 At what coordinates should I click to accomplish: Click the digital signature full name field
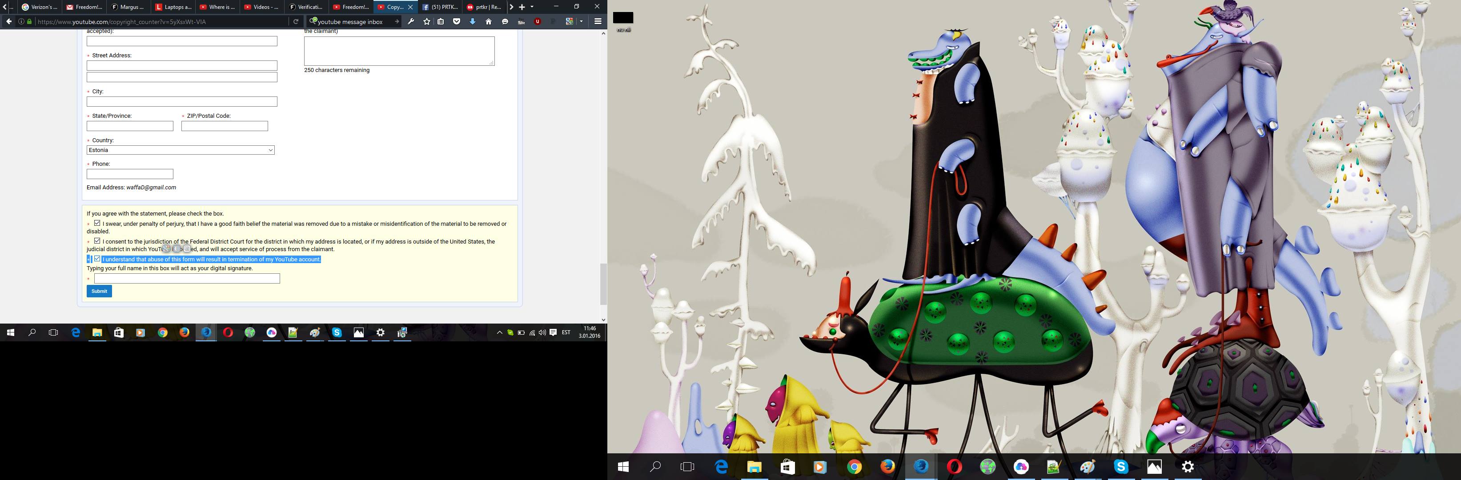(x=187, y=278)
